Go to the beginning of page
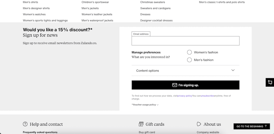This screenshot has width=274, height=134. pyautogui.click(x=252, y=126)
